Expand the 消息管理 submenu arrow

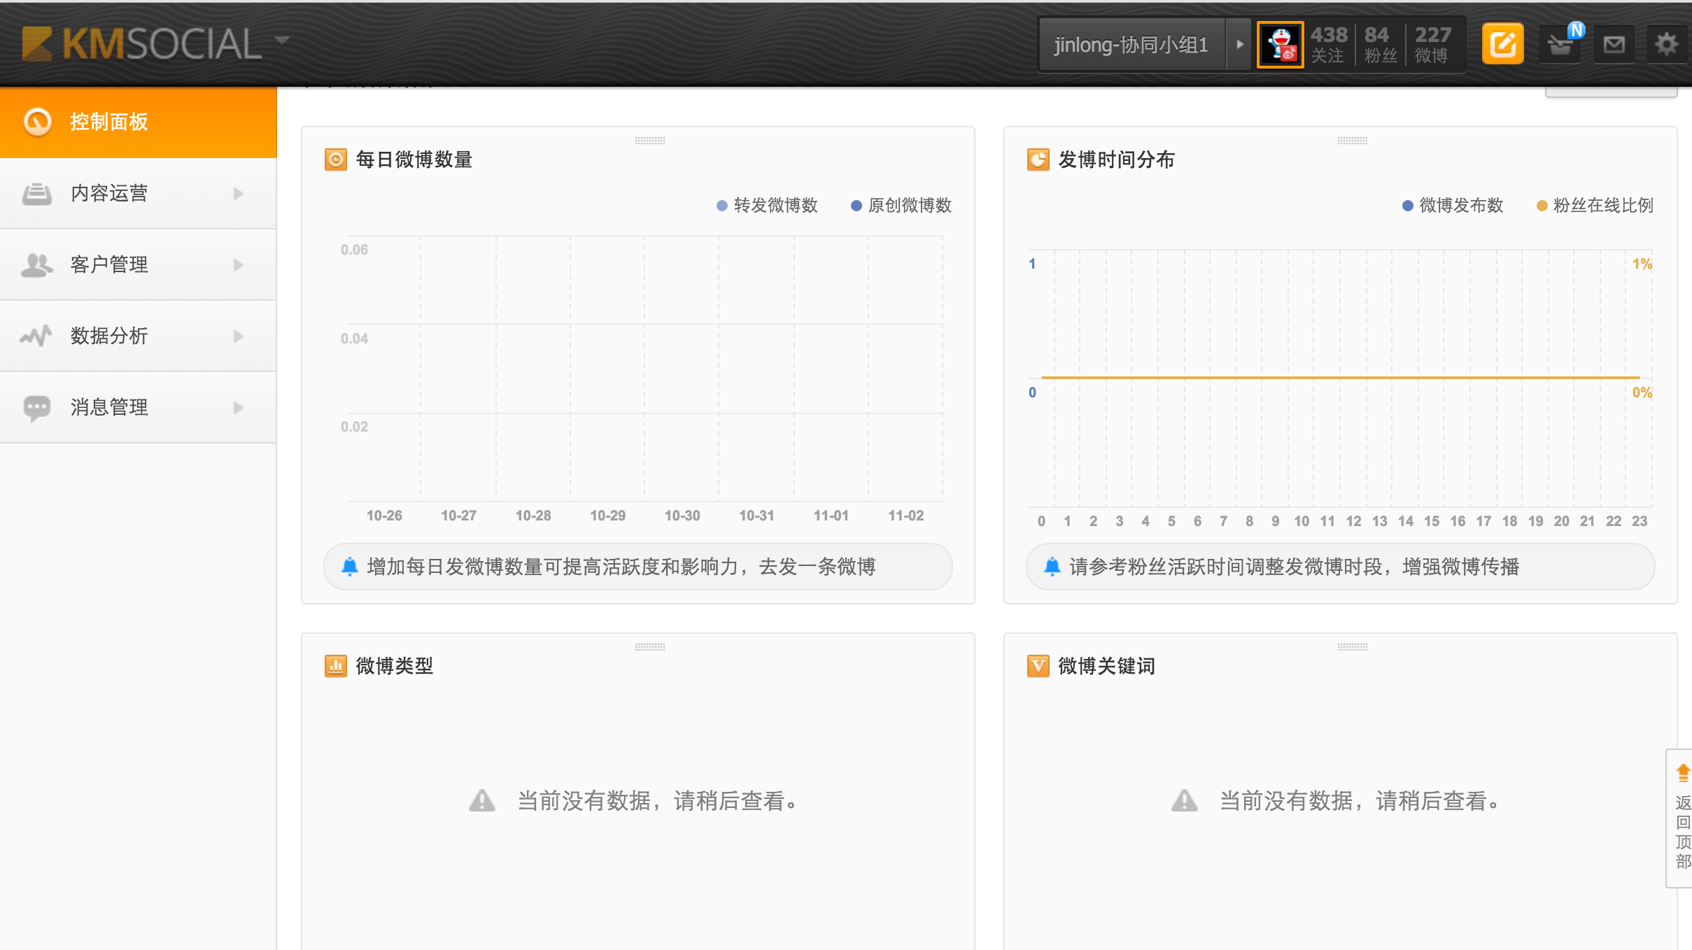coord(239,408)
